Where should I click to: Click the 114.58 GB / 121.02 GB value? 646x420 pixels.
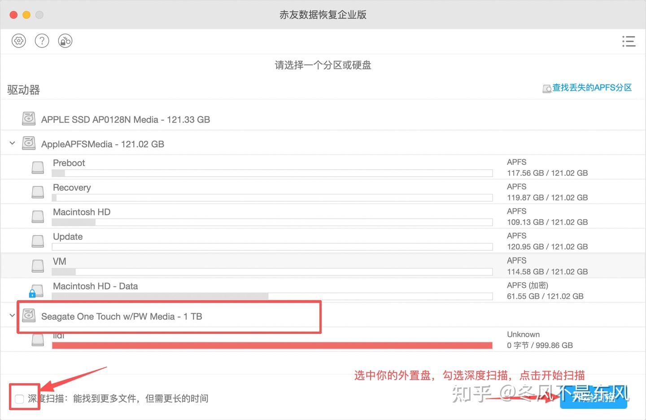click(547, 272)
